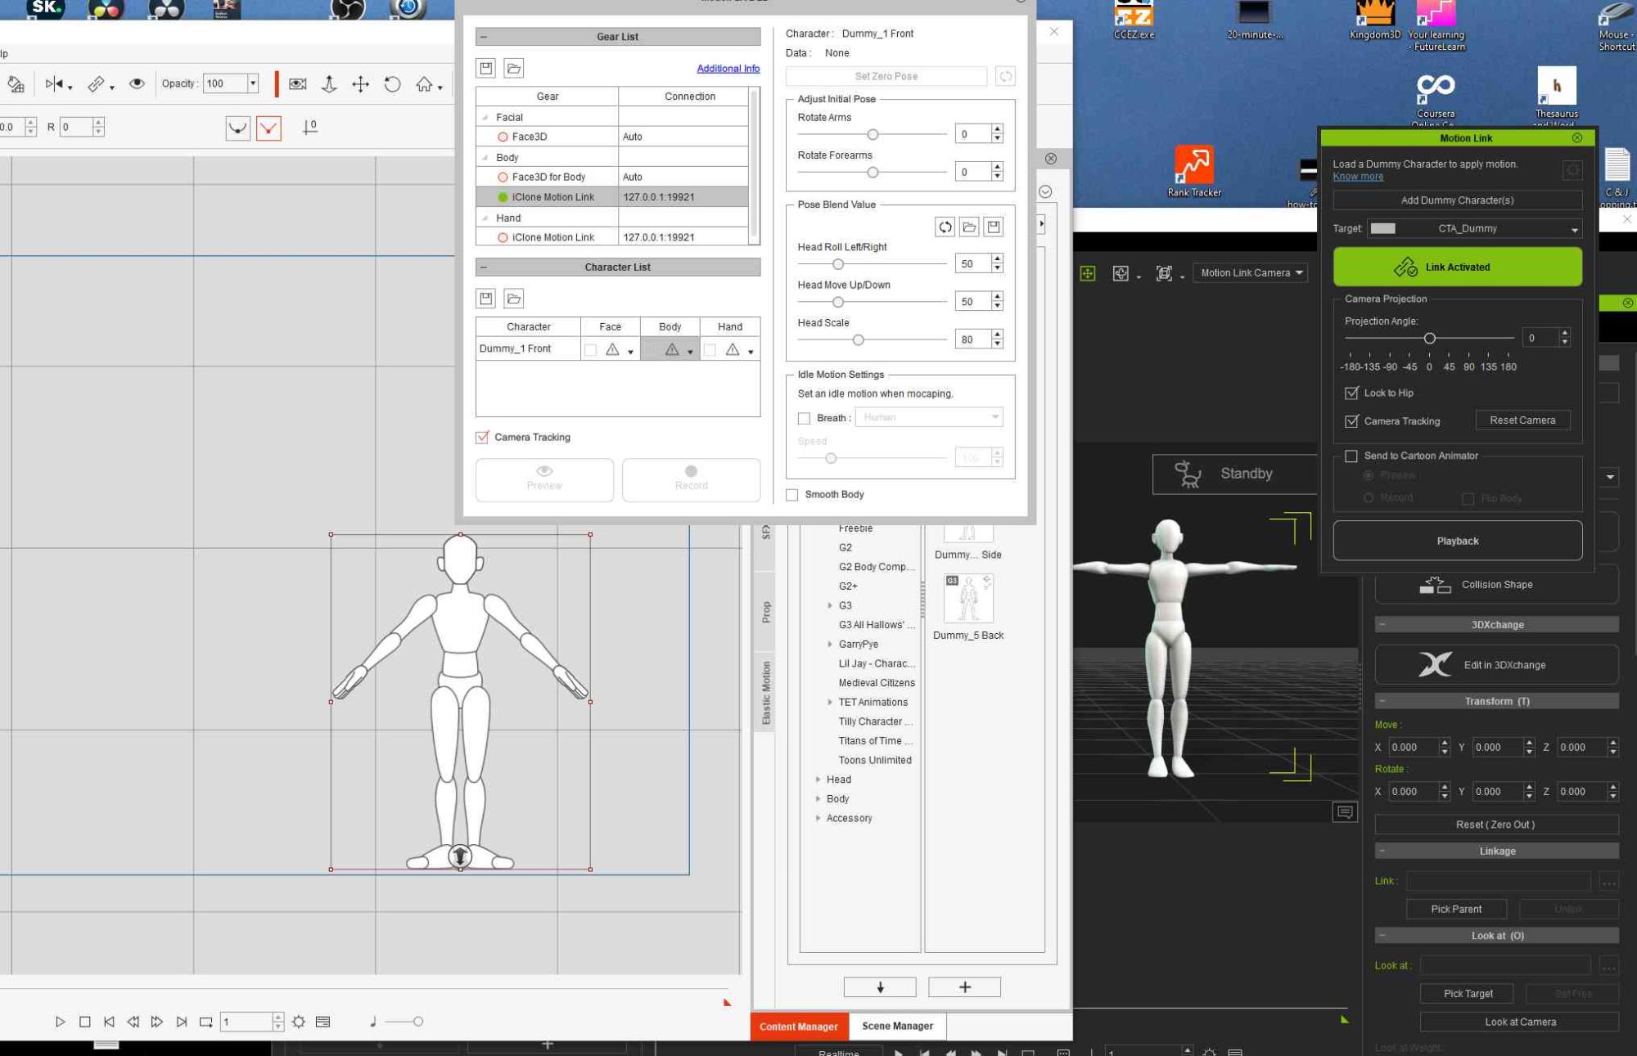This screenshot has width=1637, height=1056.
Task: Enable Send to Cartoon Animator checkbox
Action: [1351, 456]
